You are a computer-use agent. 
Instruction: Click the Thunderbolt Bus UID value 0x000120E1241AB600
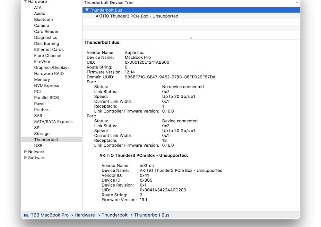click(x=147, y=62)
